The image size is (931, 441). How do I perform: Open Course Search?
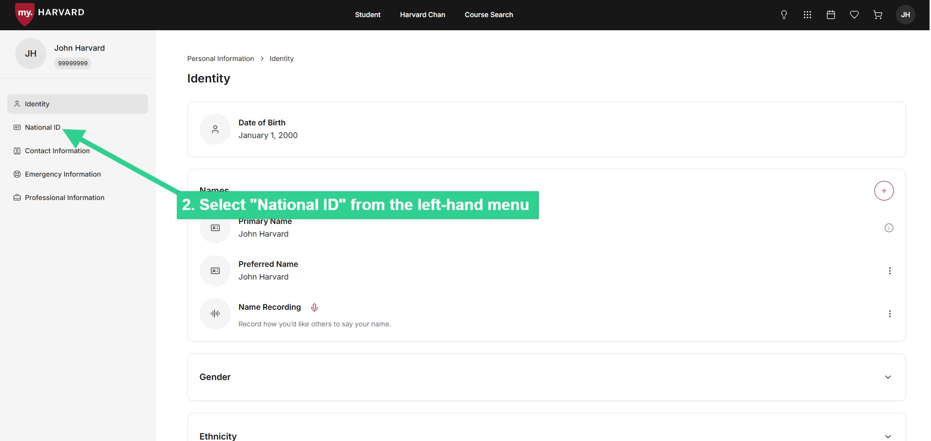click(x=489, y=15)
